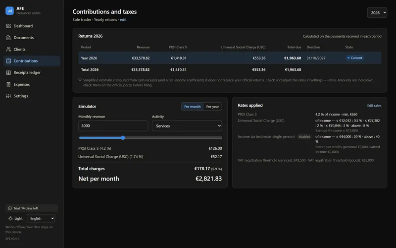Click the Net per month value €2,821.83
The width and height of the screenshot is (396, 248).
208,179
